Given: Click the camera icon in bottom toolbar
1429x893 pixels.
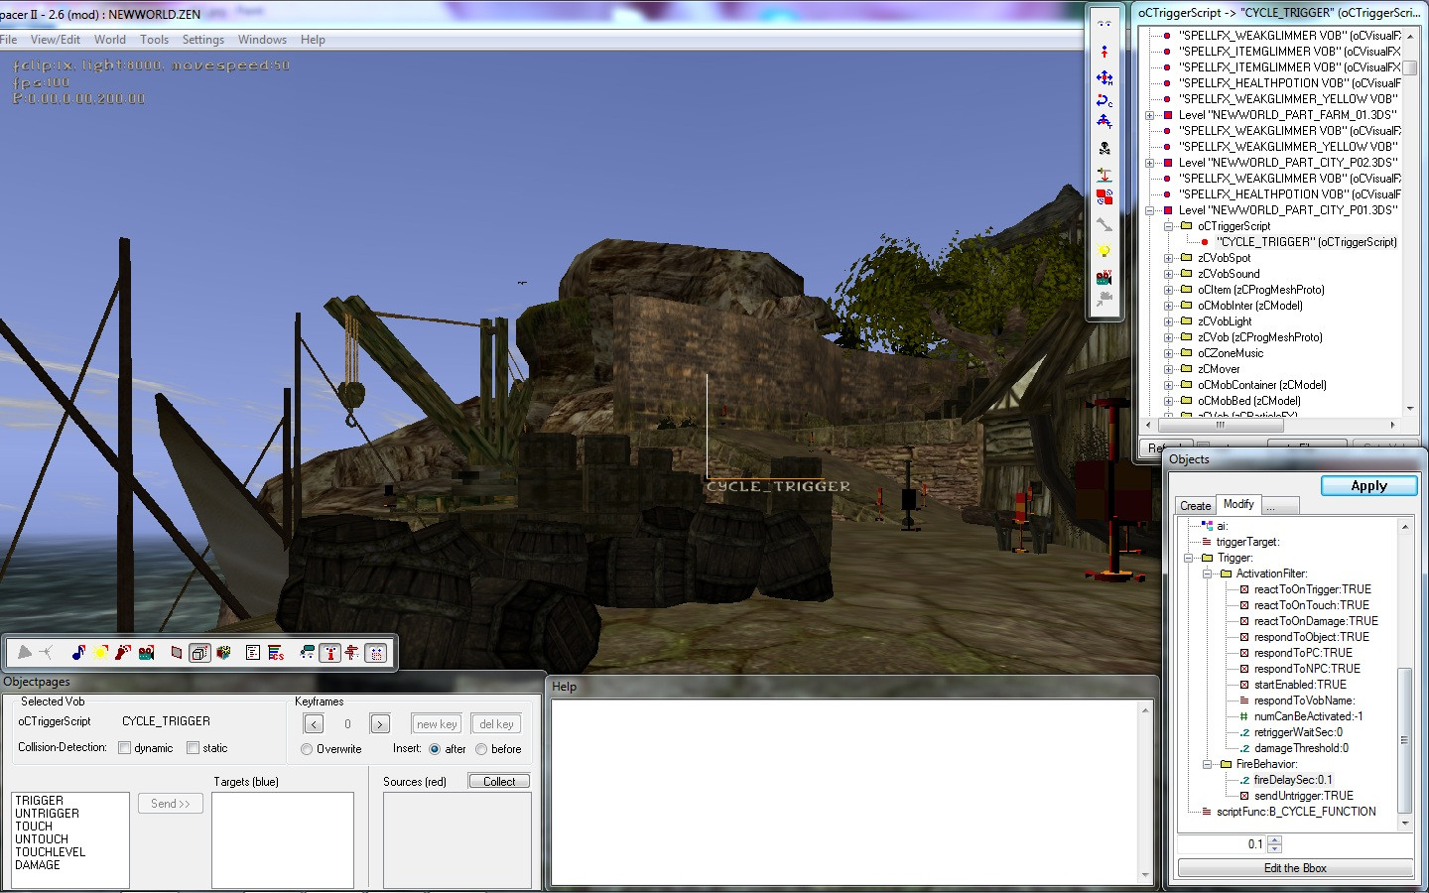Looking at the screenshot, I should click(x=146, y=652).
